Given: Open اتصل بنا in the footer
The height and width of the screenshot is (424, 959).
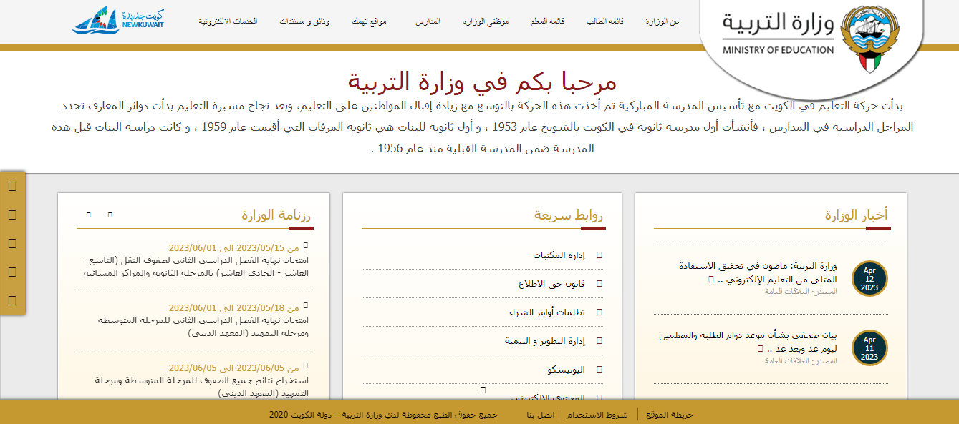Looking at the screenshot, I should (541, 415).
